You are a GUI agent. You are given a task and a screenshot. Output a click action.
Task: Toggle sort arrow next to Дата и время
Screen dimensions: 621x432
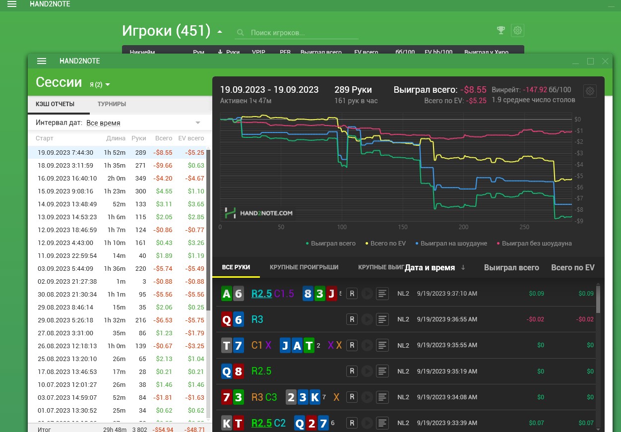(463, 267)
